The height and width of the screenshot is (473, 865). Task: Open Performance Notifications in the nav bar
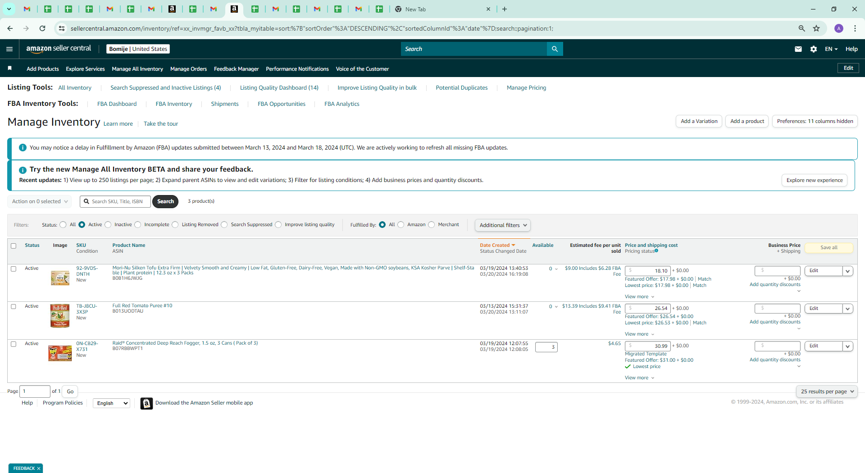click(297, 69)
